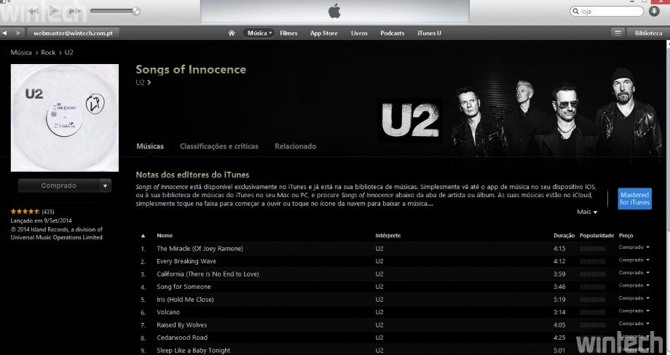Expand the Música dropdown in the navbar
670x355 pixels.
tap(259, 33)
